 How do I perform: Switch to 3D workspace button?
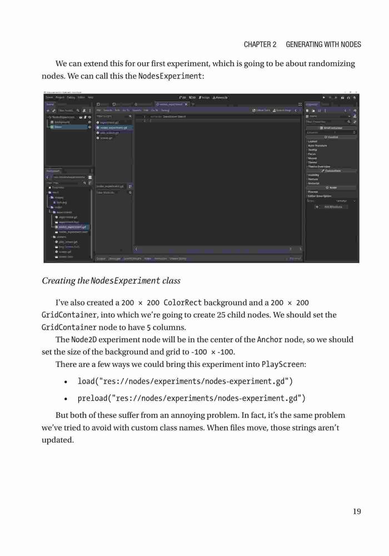coord(192,97)
